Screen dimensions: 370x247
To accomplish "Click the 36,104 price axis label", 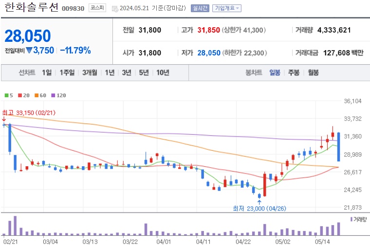I will click(x=352, y=101).
